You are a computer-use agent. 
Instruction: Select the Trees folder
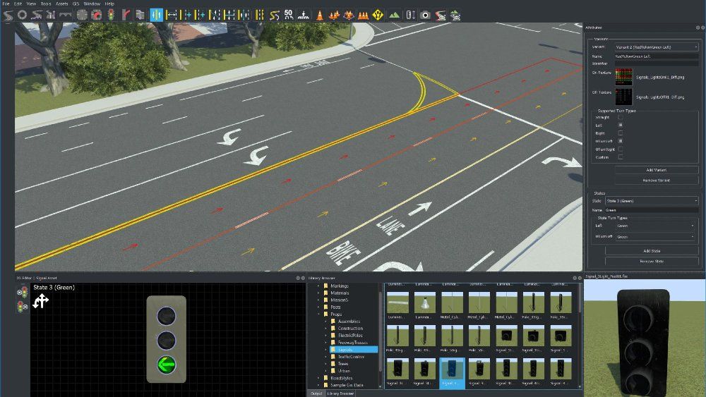(x=343, y=364)
